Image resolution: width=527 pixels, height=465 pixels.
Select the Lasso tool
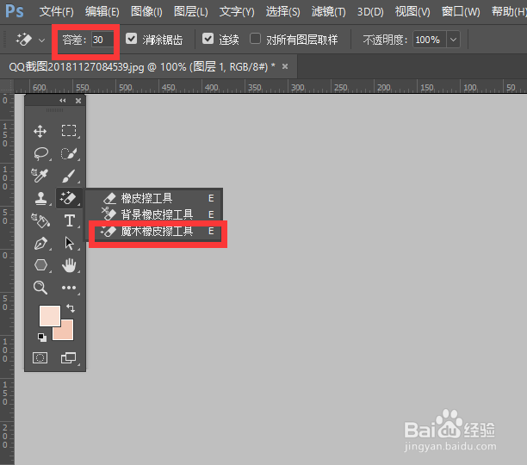click(x=41, y=153)
